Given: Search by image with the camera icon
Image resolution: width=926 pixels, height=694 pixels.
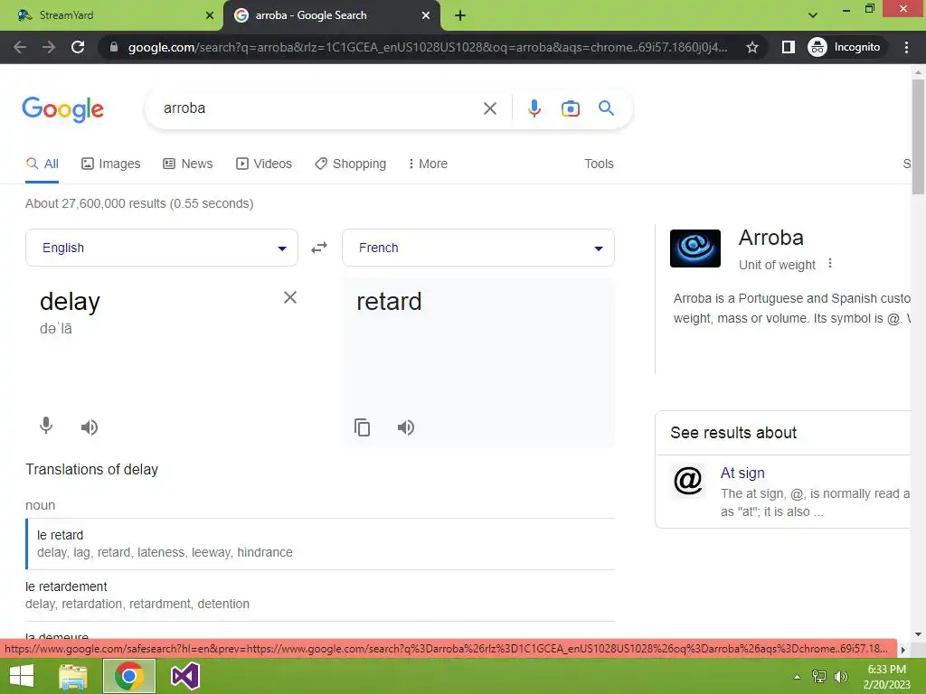Looking at the screenshot, I should click(x=570, y=108).
